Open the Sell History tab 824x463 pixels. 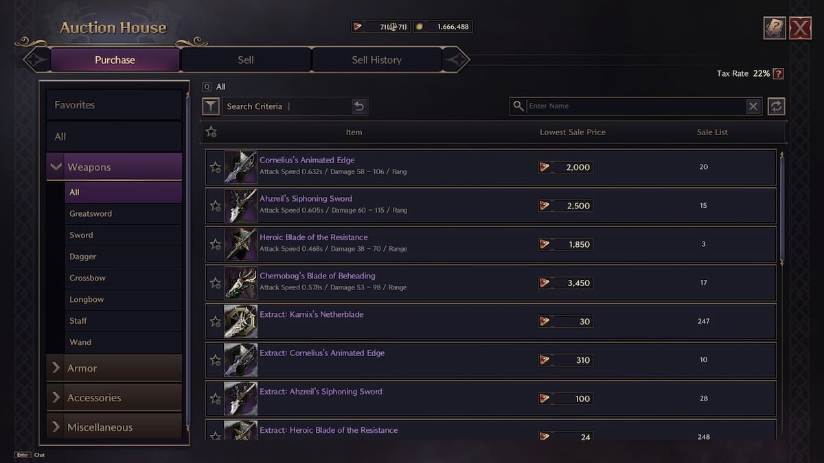coord(376,60)
